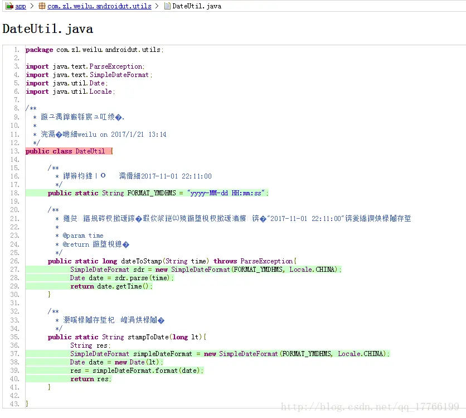Click the DateUtil.java file icon in breadcrumb
The image size is (466, 418).
click(167, 6)
